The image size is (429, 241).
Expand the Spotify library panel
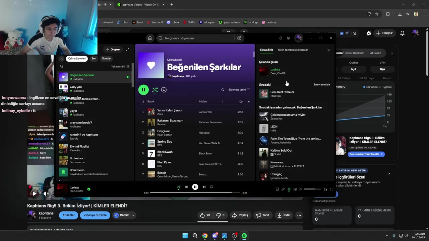(127, 50)
